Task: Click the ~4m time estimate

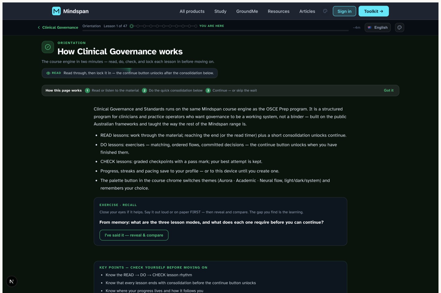Action: point(356,27)
